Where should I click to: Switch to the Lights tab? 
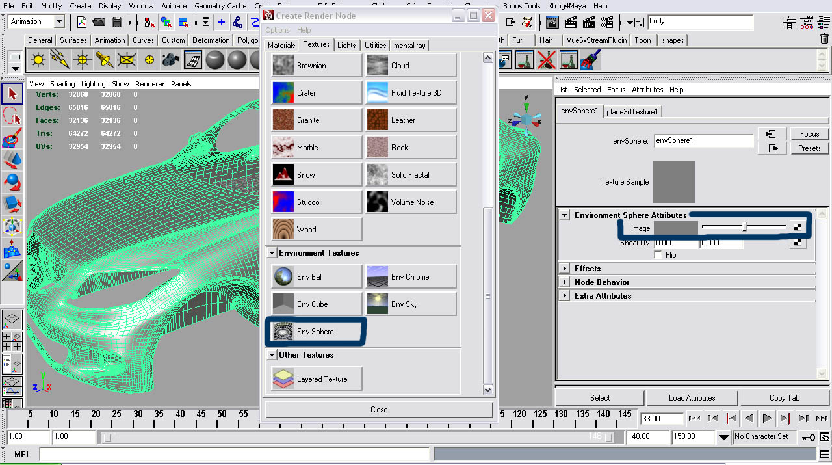point(346,46)
